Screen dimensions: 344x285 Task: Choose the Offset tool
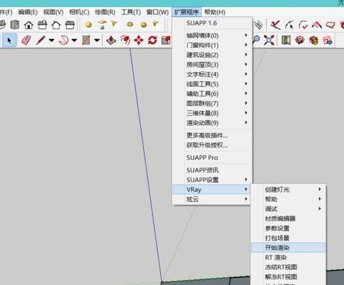tap(125, 41)
